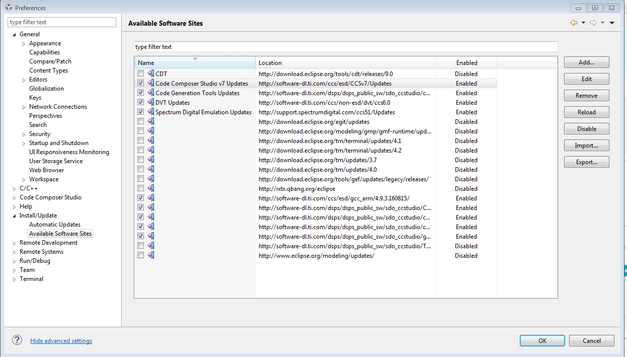The image size is (627, 357).
Task: Open Web Browser preferences page
Action: 46,170
